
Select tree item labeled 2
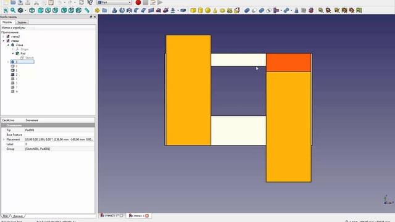click(17, 75)
